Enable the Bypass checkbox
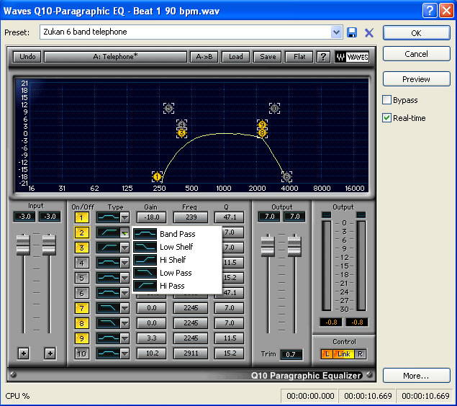Viewport: 457px width, 406px height. click(386, 100)
